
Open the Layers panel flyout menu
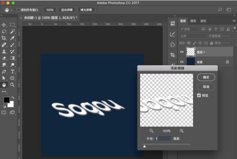[234, 21]
